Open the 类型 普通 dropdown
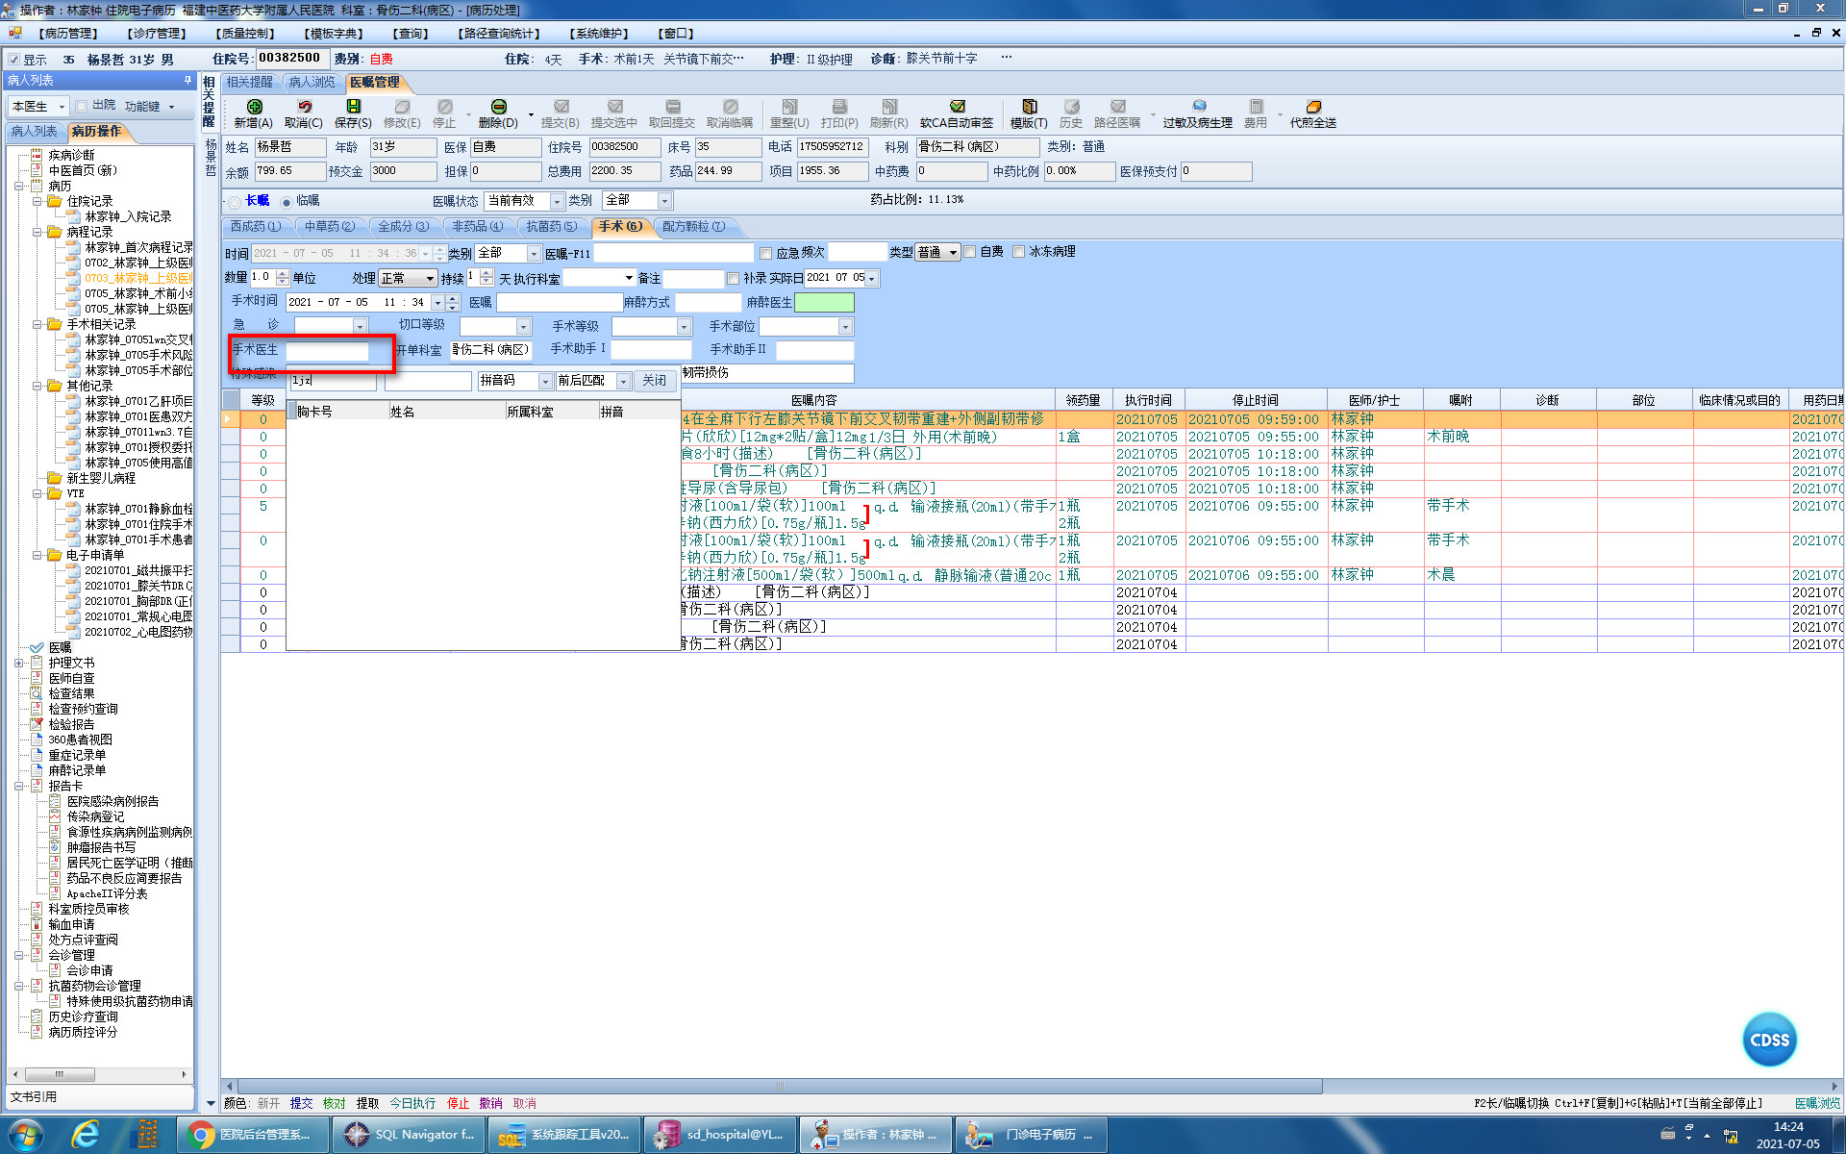 pos(953,253)
